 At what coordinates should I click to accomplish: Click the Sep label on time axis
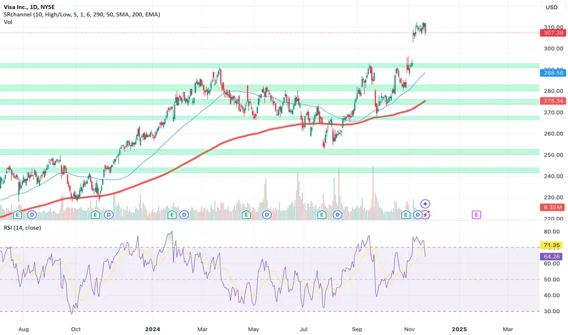[357, 329]
